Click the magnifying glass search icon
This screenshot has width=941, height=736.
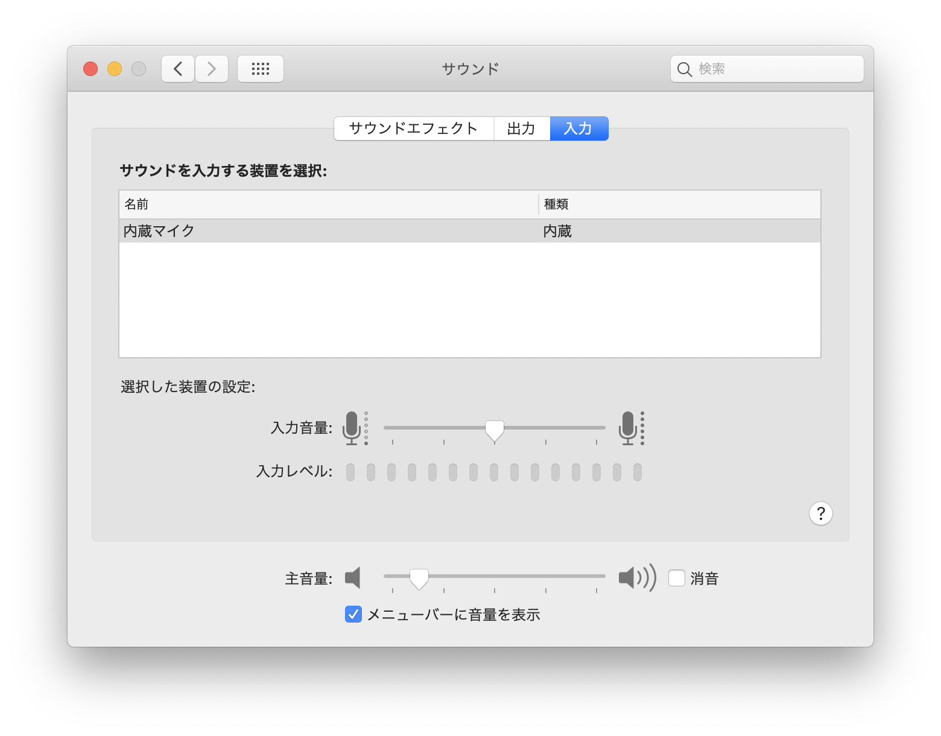pos(684,69)
